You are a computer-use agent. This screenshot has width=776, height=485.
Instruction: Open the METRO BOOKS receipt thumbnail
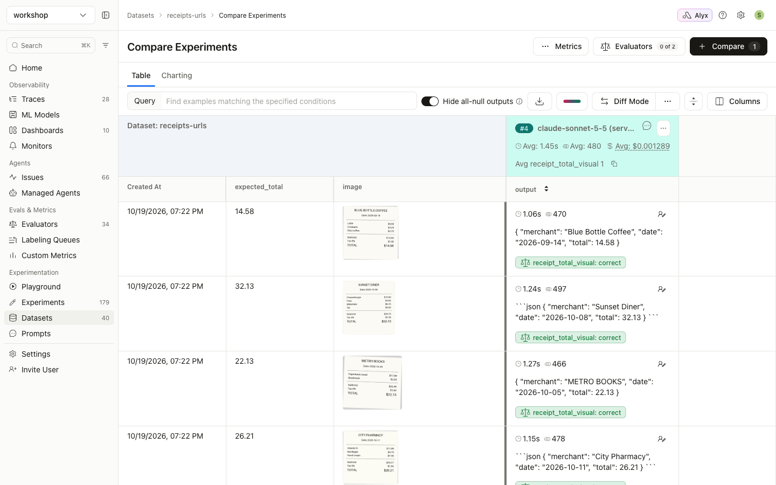coord(372,382)
